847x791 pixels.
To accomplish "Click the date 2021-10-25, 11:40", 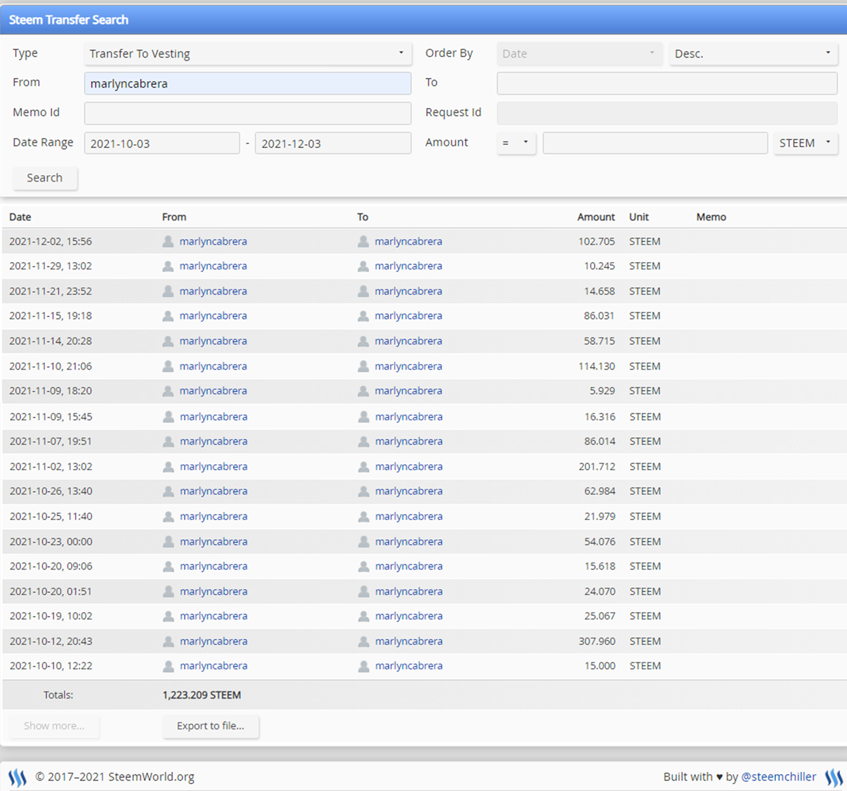I will pos(51,517).
